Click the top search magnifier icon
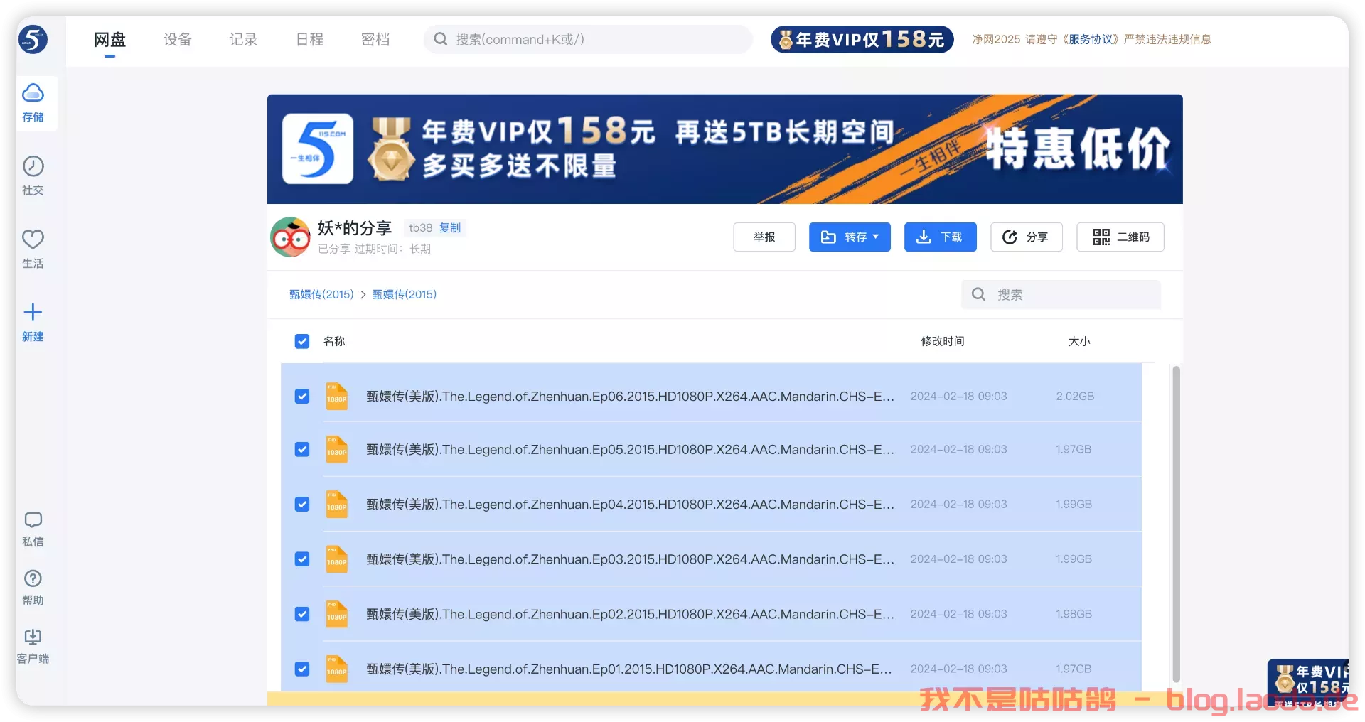The width and height of the screenshot is (1365, 722). (x=440, y=39)
